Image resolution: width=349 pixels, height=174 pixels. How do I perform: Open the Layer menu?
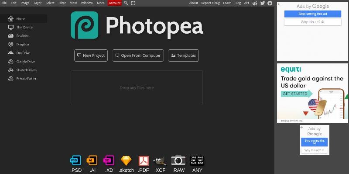tap(38, 3)
